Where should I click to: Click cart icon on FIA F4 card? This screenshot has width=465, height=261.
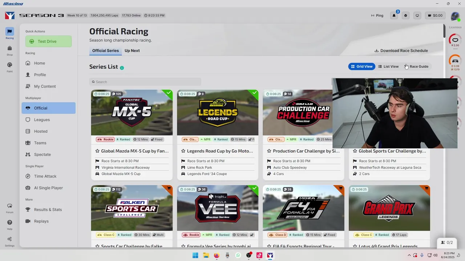pos(341,188)
